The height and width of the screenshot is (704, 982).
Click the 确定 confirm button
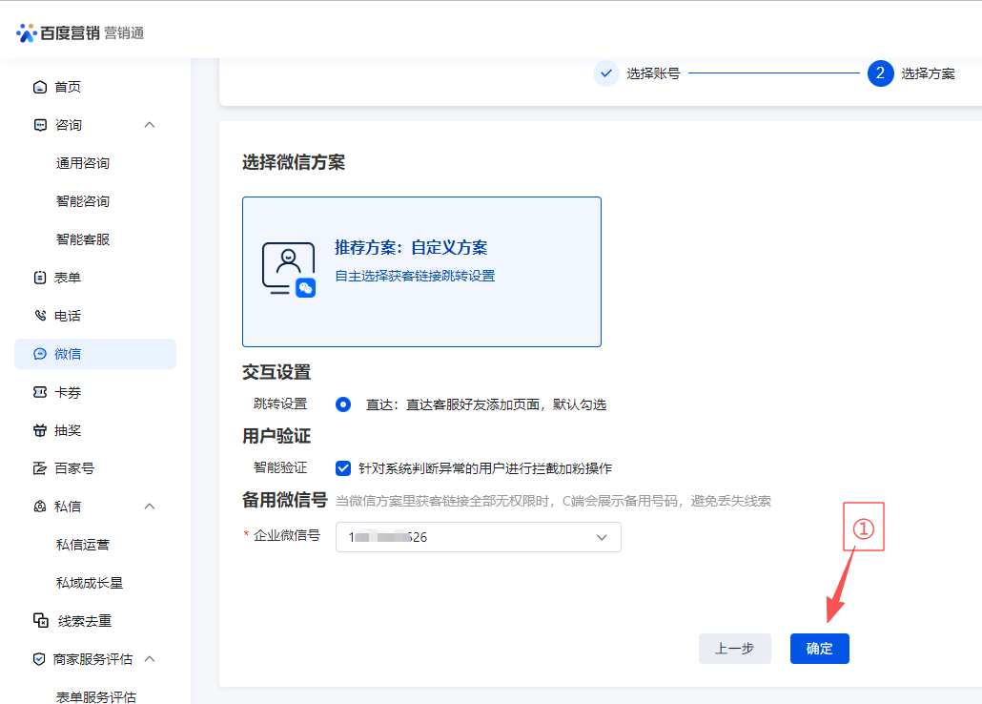819,649
